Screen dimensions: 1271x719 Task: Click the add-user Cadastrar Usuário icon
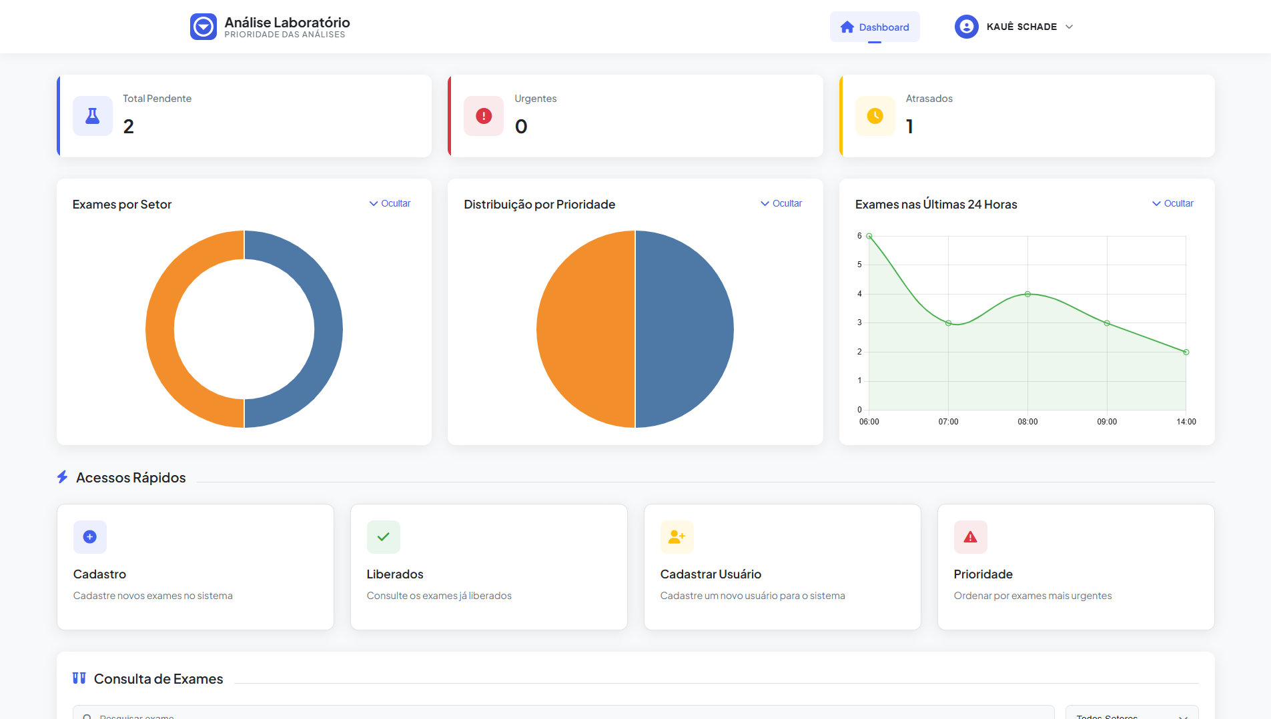(677, 537)
